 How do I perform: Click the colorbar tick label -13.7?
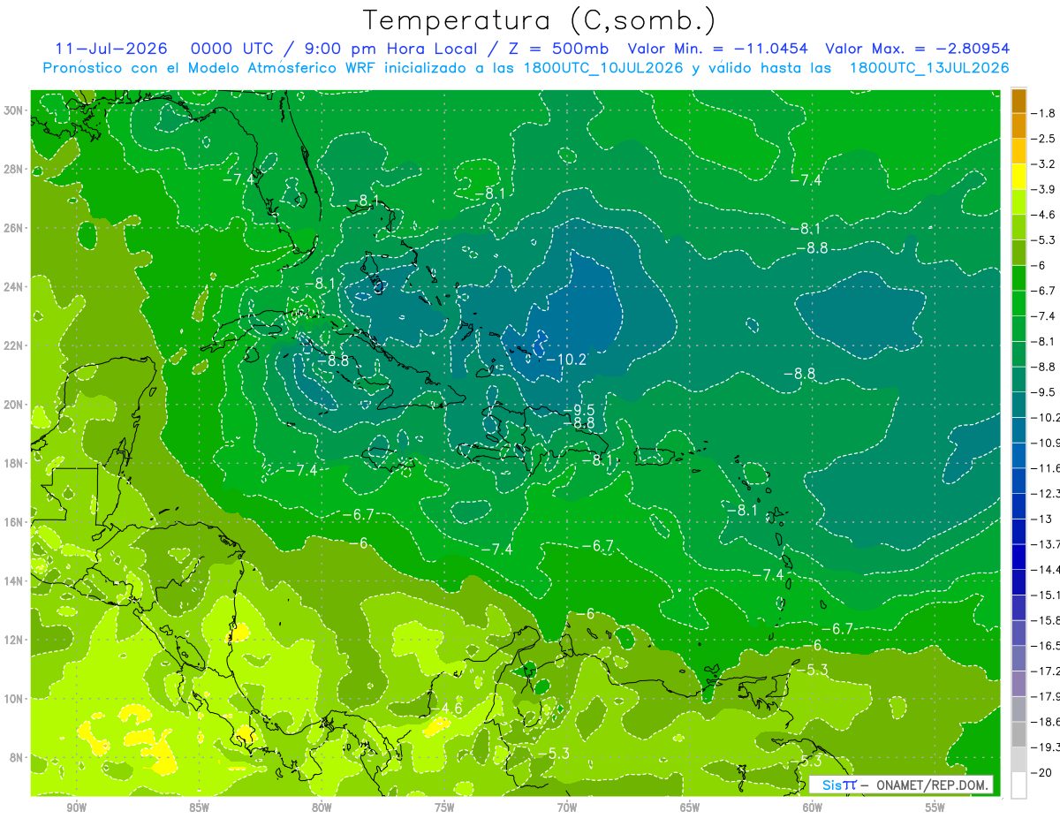point(1045,543)
